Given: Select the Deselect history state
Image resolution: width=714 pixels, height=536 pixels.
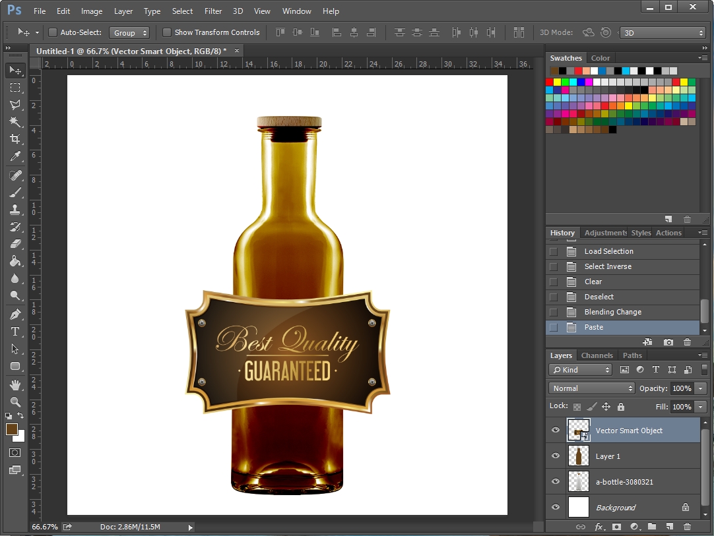Looking at the screenshot, I should [622, 297].
